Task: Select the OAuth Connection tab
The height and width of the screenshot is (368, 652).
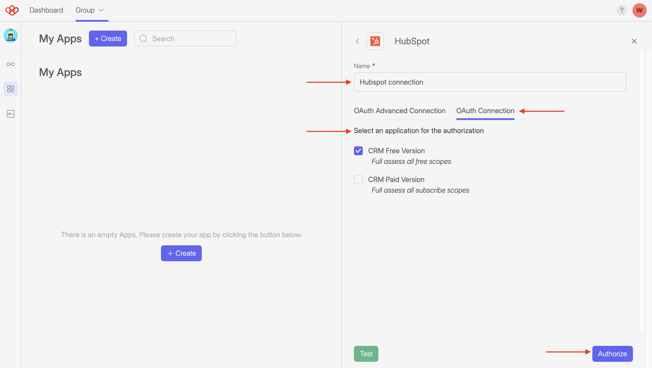Action: click(485, 111)
